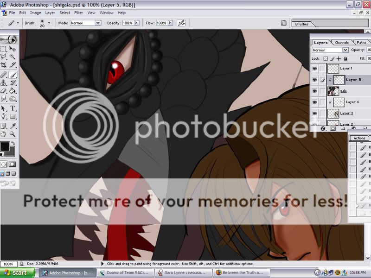
Task: Select the Smudge tool
Action: [4, 98]
